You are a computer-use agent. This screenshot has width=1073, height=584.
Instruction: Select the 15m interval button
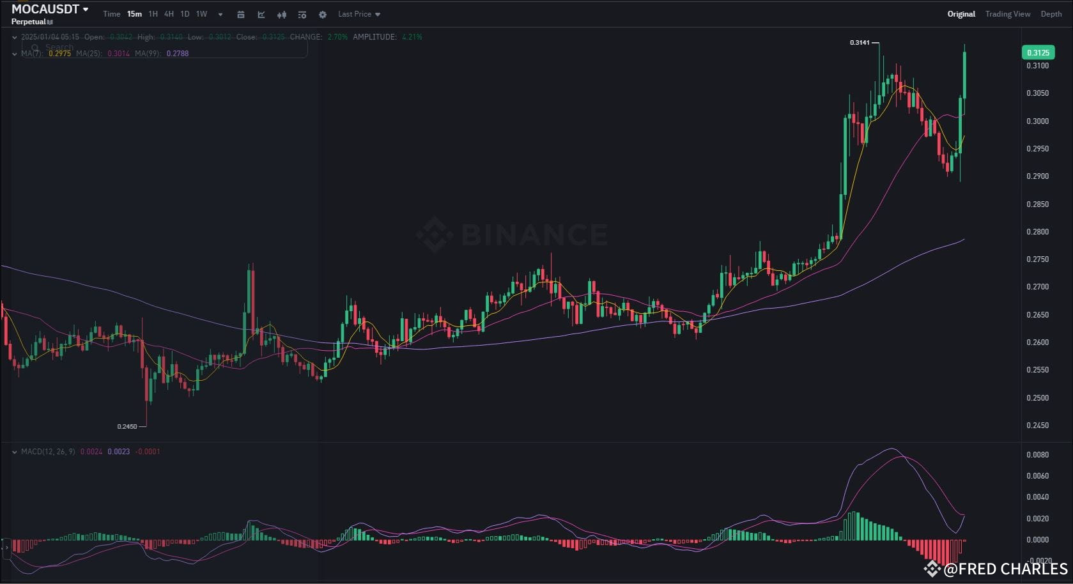[134, 13]
